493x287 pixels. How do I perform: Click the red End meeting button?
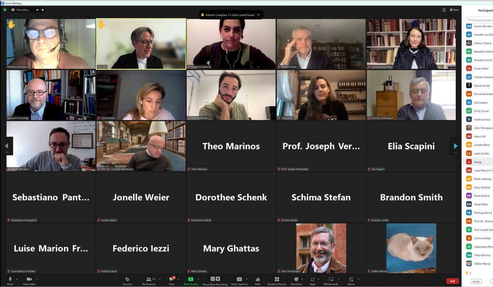click(452, 281)
